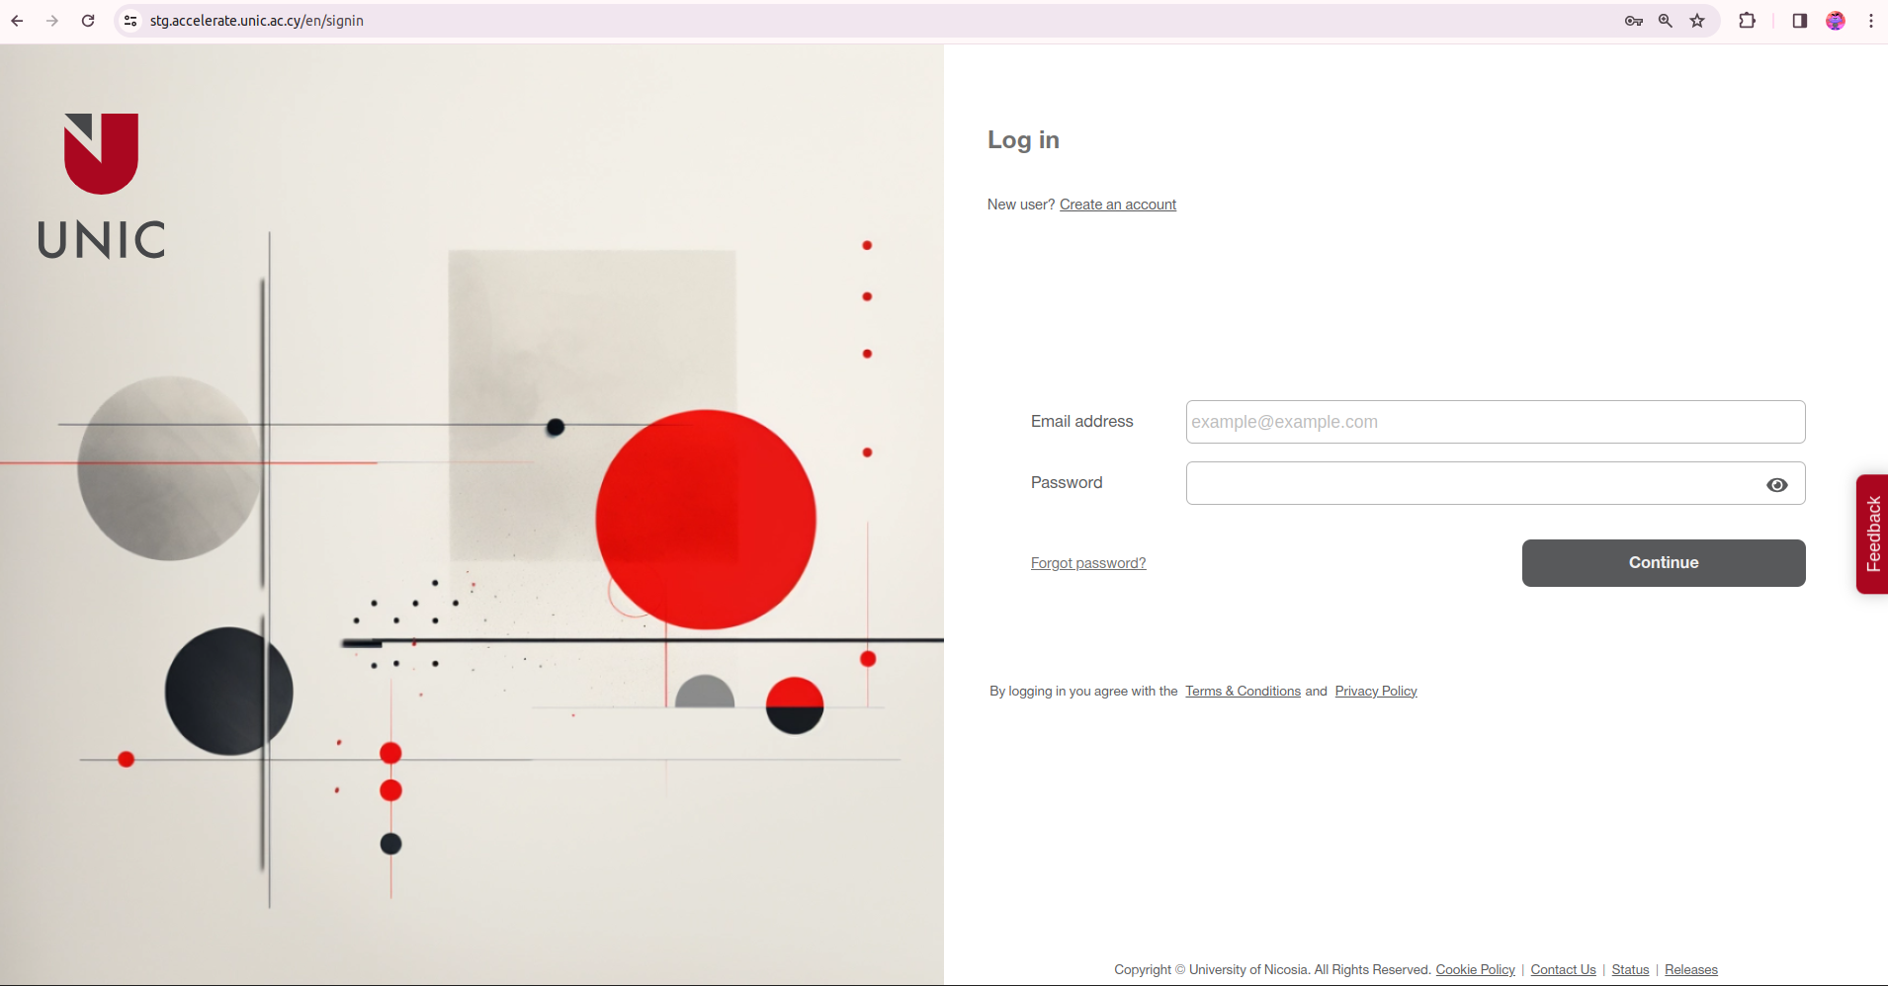Open the Chrome profile avatar

[x=1836, y=21]
